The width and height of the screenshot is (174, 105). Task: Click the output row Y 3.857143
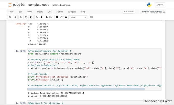coord(38,38)
